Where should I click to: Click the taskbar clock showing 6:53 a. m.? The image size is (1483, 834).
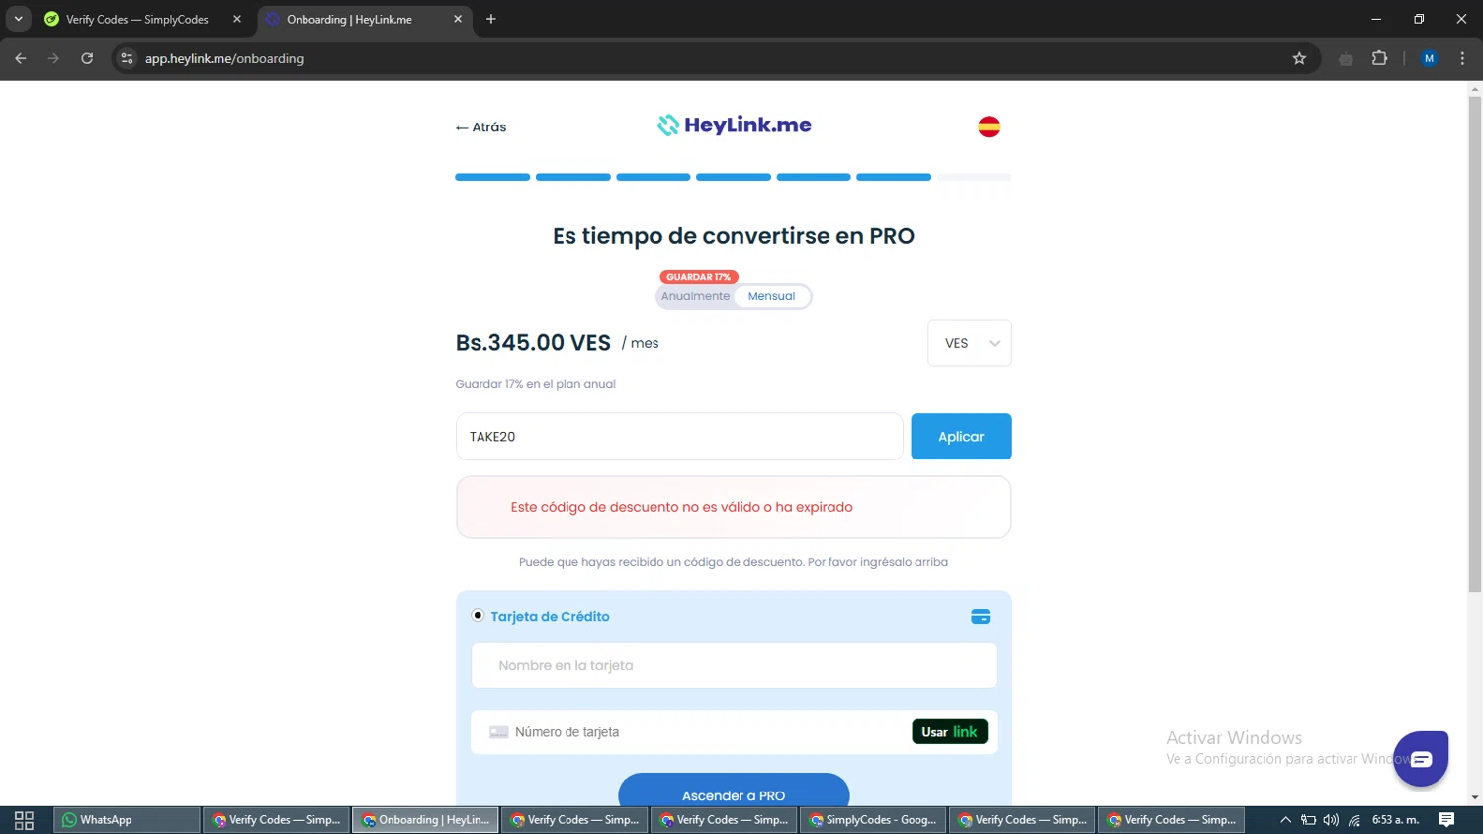click(x=1395, y=820)
